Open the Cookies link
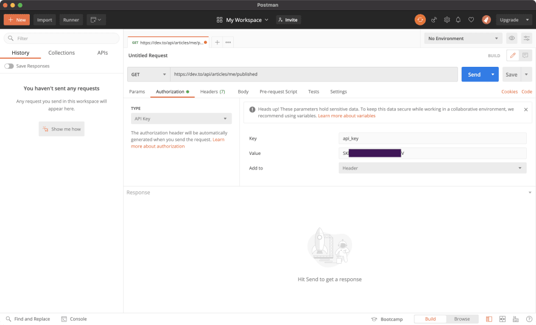Viewport: 536px width, 325px height. tap(509, 92)
